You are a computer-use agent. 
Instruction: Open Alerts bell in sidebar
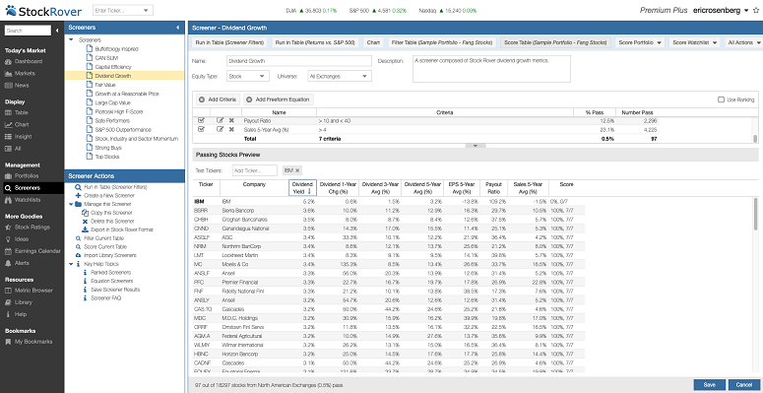click(x=8, y=263)
